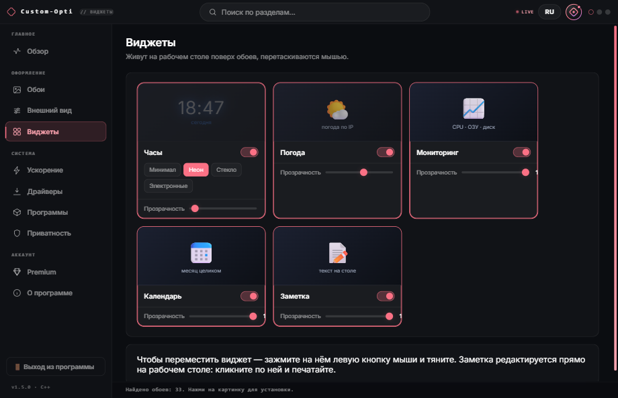The image size is (618, 398).
Task: Click the CPU · ОЗУ · диск caption
Action: 474,127
